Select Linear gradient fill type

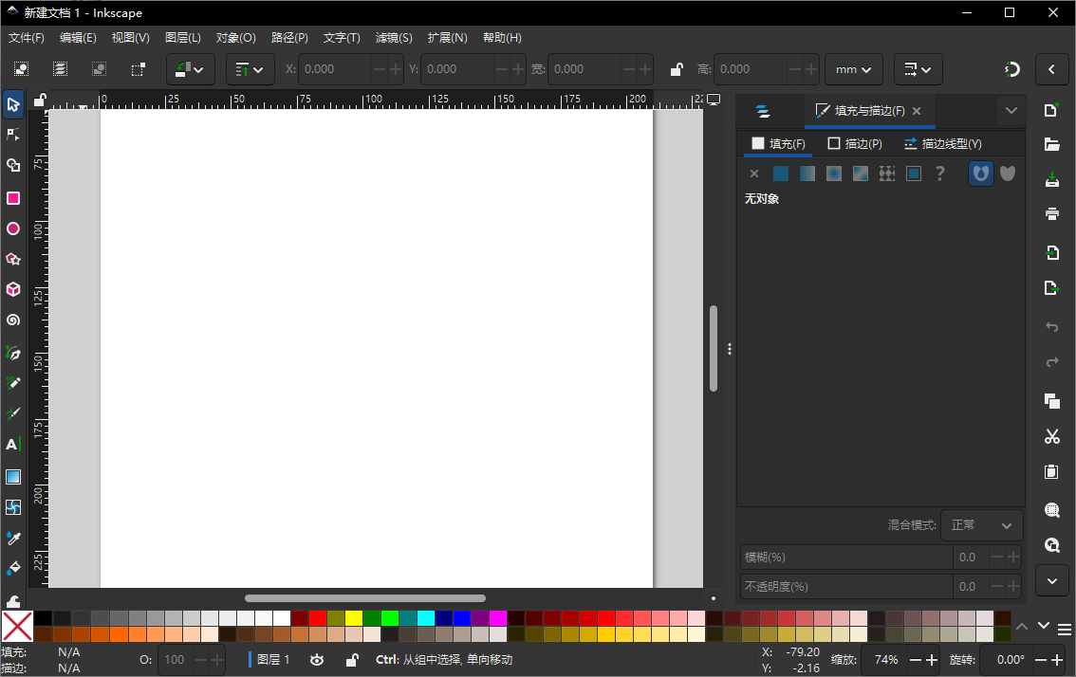click(x=807, y=174)
